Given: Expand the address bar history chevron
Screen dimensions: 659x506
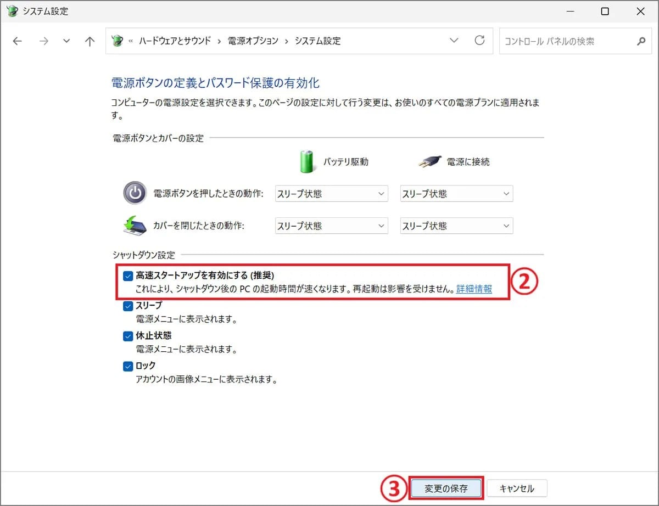Looking at the screenshot, I should coord(454,41).
